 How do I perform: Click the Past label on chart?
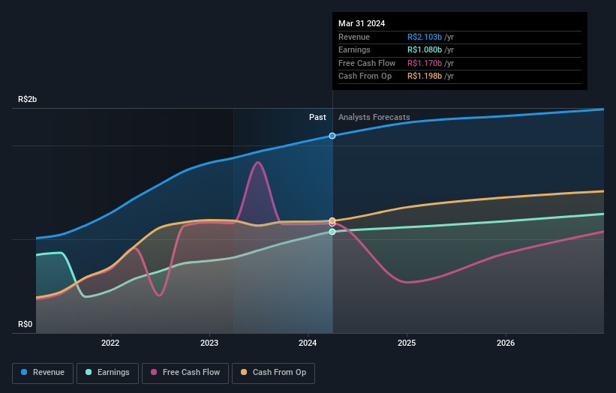pos(317,118)
